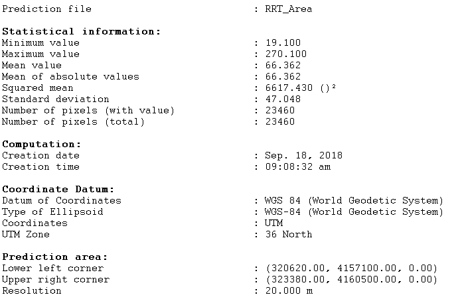The height and width of the screenshot is (301, 454).
Task: Click the "Computation:" heading
Action: [x=42, y=144]
